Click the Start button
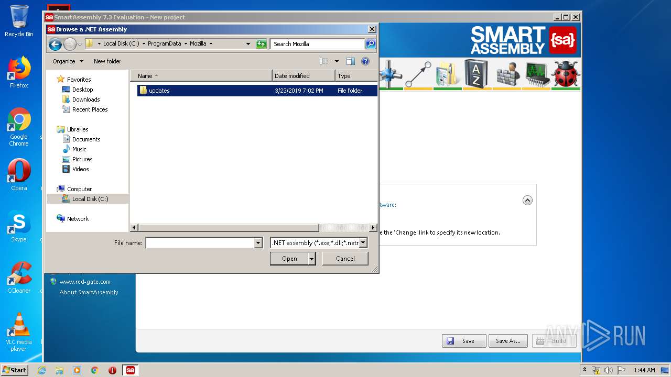Screen dimensions: 671x377 point(15,370)
